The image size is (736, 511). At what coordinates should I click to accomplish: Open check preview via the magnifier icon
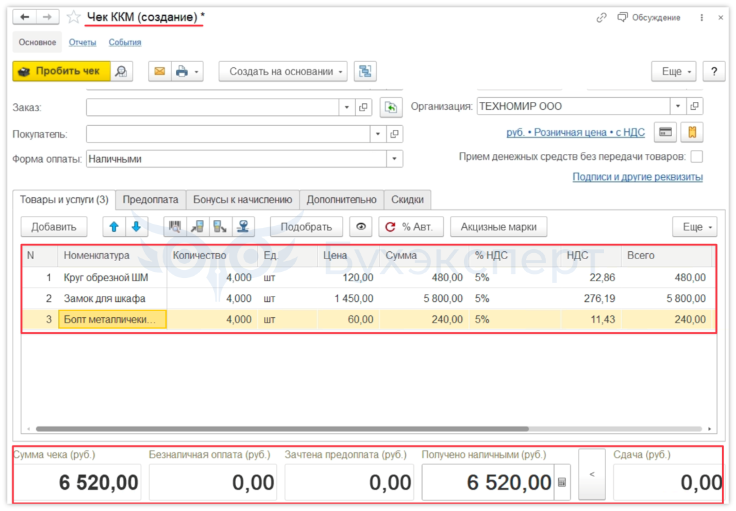coord(121,71)
